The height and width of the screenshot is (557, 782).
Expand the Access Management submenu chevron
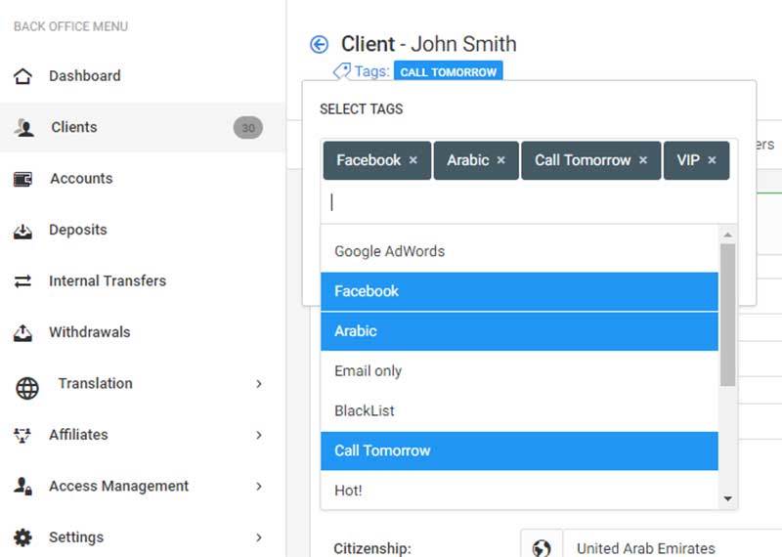click(x=259, y=486)
